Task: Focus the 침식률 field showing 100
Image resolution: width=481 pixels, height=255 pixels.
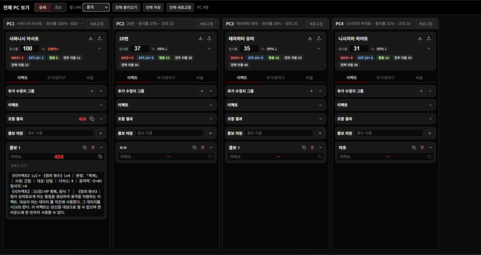Action: (30, 49)
